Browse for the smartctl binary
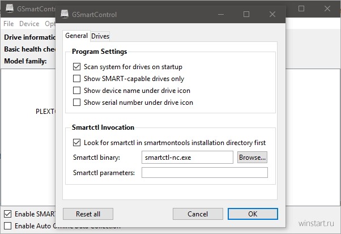 [x=252, y=158]
